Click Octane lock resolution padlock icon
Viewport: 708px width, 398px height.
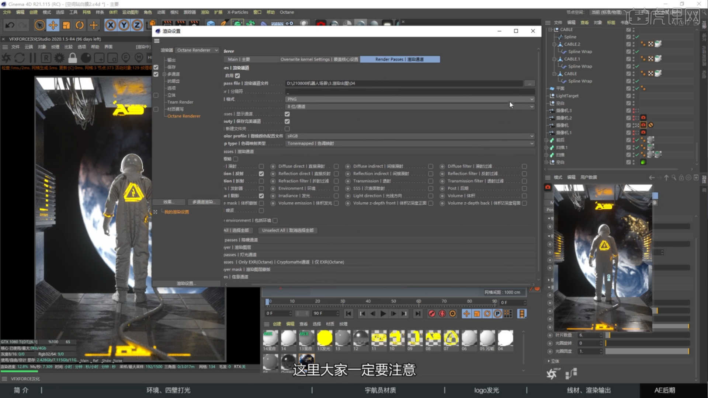tap(73, 58)
